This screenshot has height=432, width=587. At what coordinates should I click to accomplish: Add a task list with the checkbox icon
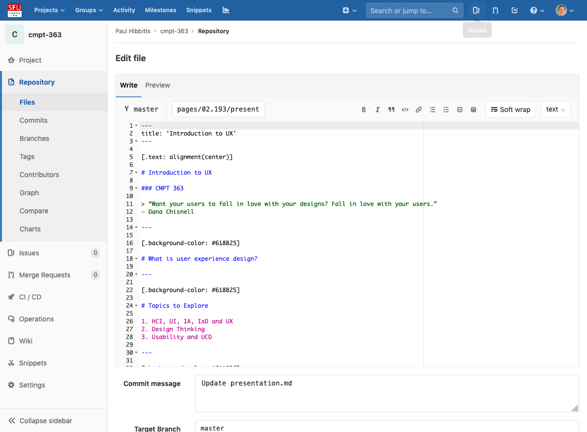coord(460,110)
